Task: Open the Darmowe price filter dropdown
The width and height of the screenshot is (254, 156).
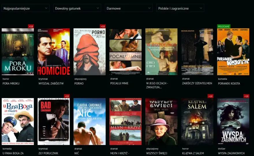Action: (129, 8)
